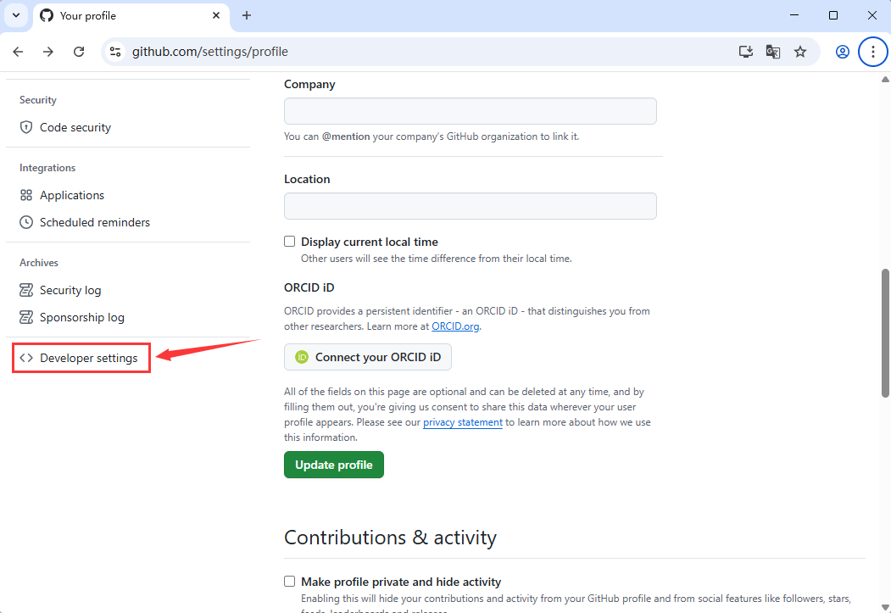
Task: Enable Display current local time checkbox
Action: [290, 242]
